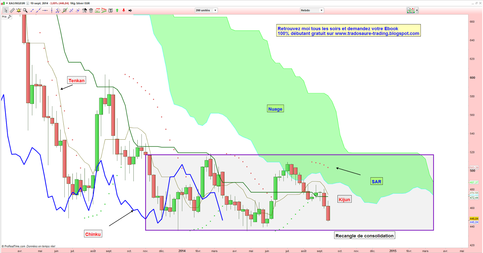Image resolution: width=483 pixels, height=253 pixels.
Task: Open the Hebdo timeframe dropdown
Action: [312, 10]
